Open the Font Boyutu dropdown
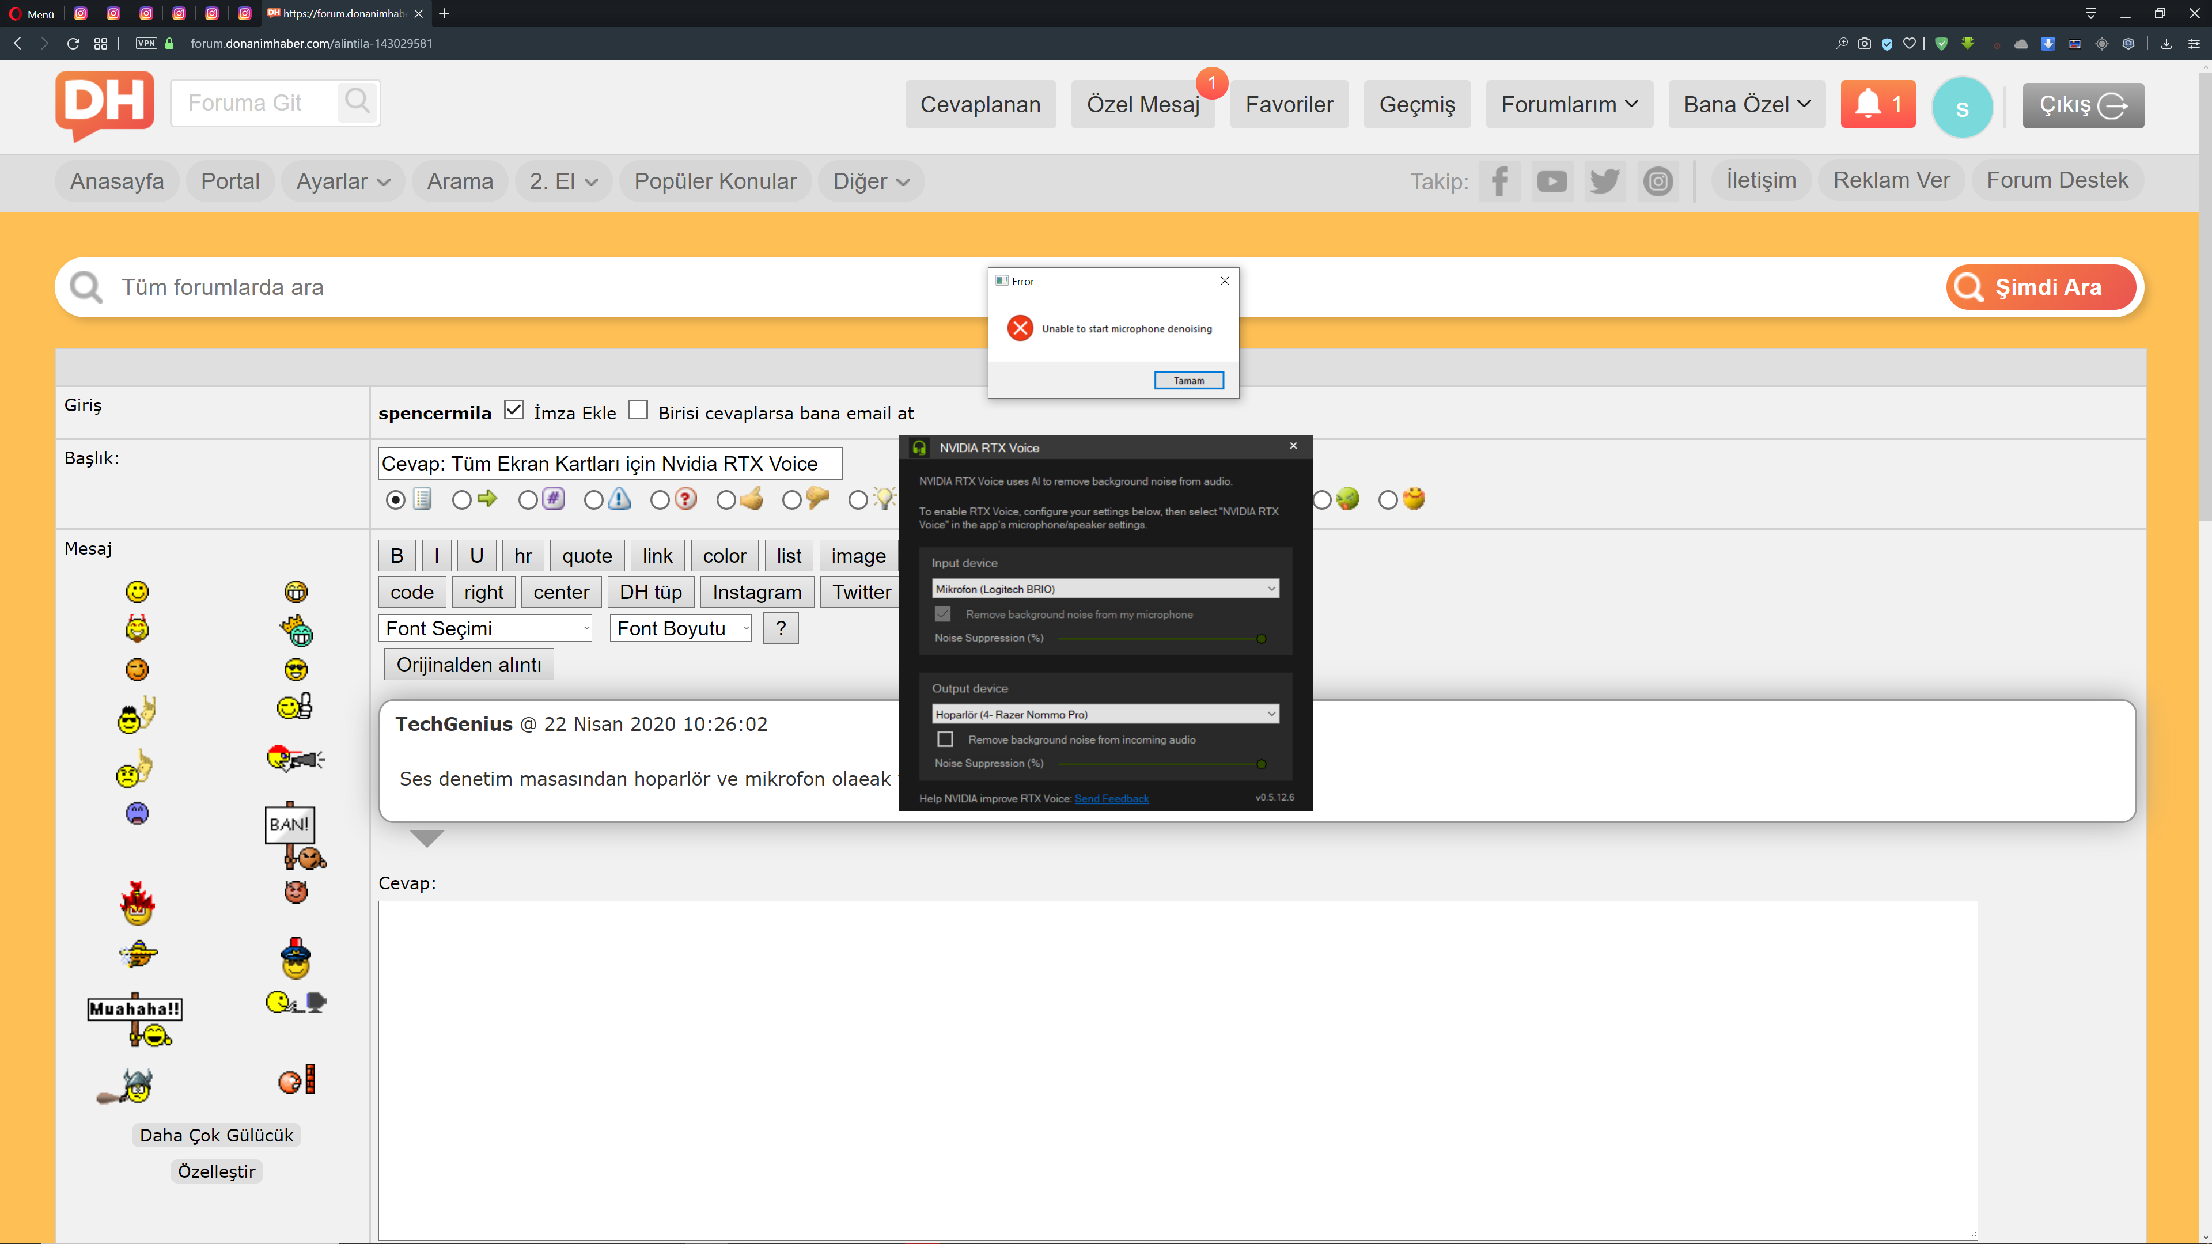This screenshot has height=1244, width=2212. click(x=681, y=628)
